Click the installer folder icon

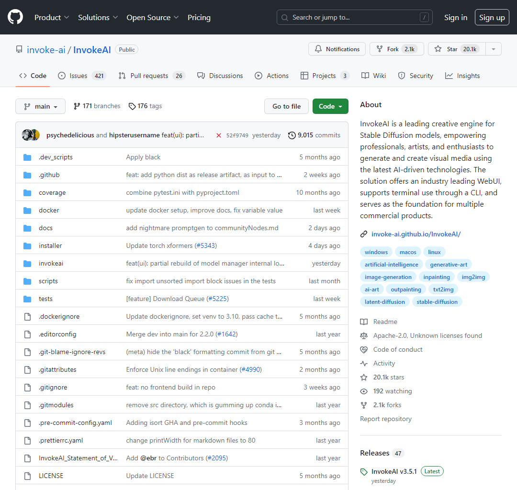click(27, 246)
